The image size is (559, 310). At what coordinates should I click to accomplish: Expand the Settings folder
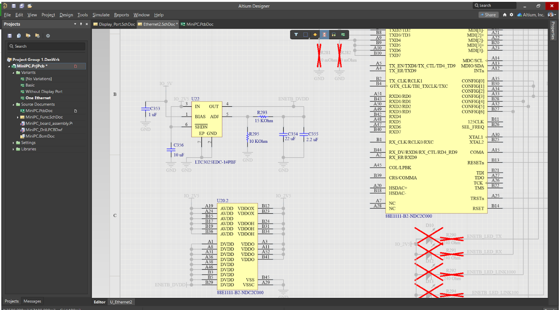(x=13, y=143)
